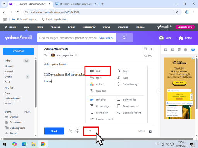Show hidden system tray icons
This screenshot has width=198, height=148.
(x=158, y=144)
